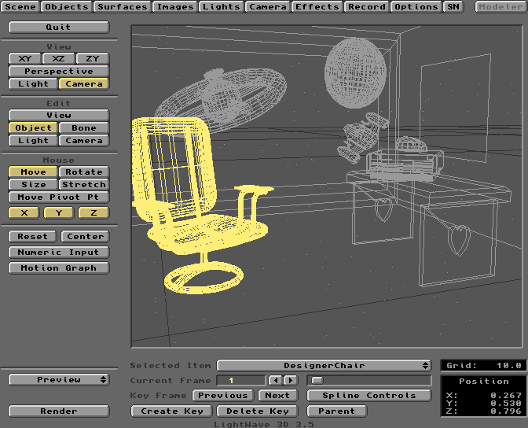Click the Parent button
528x428 pixels.
(x=337, y=411)
